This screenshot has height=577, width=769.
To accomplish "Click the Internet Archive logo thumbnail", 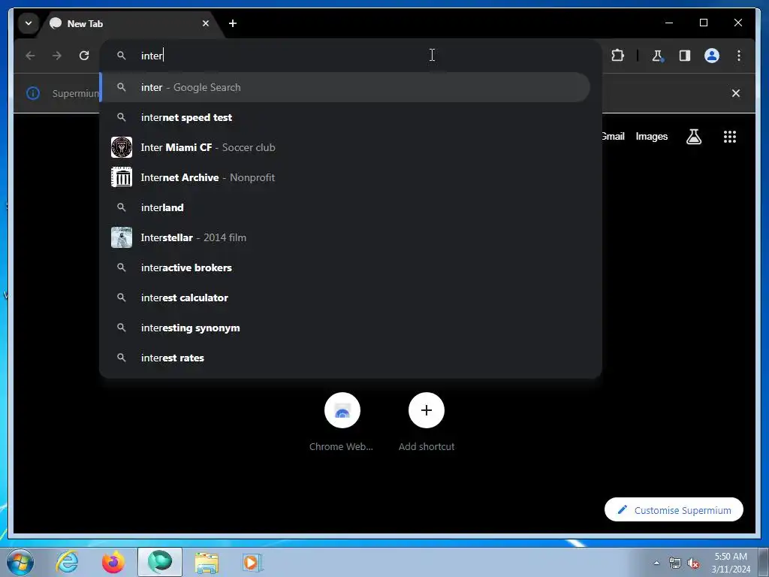I will 122,177.
